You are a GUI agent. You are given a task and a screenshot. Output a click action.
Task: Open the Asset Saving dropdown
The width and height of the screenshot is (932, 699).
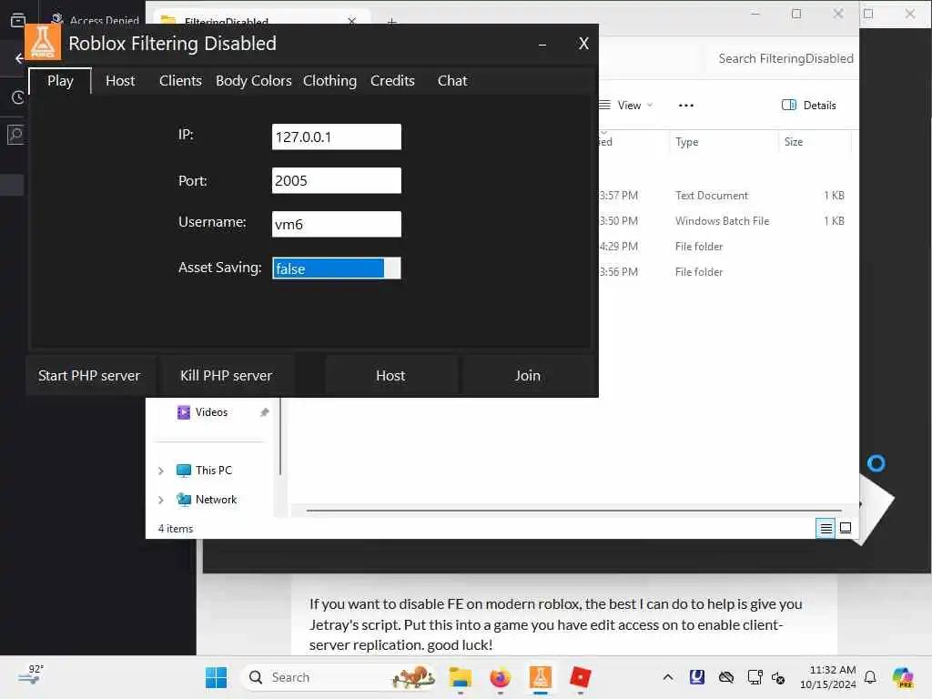pos(337,268)
